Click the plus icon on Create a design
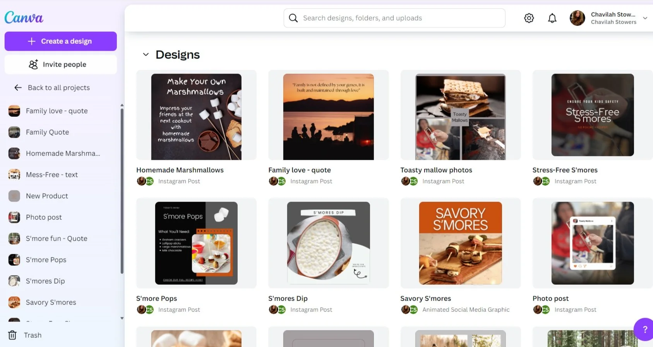The image size is (653, 347). pos(32,41)
